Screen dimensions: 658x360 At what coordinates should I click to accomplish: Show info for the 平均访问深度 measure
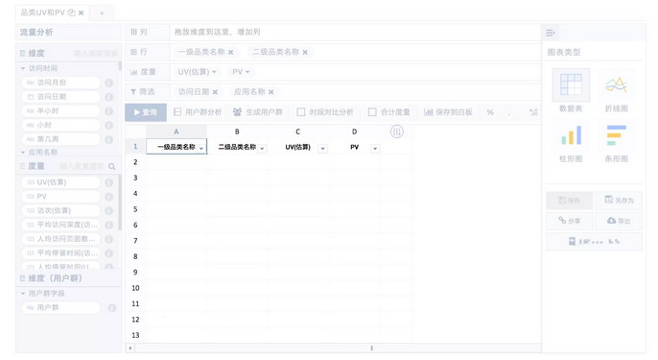click(x=109, y=226)
